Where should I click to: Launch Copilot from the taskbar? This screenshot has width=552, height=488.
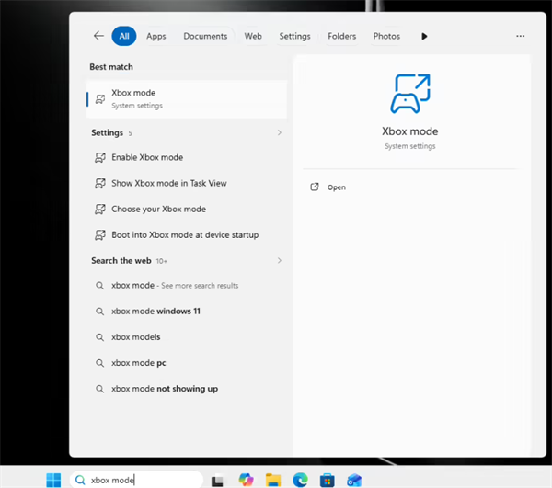coord(246,480)
